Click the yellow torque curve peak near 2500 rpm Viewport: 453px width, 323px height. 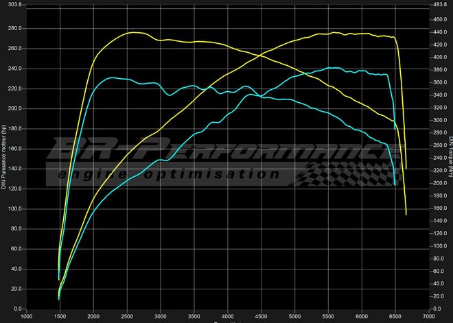tap(130, 33)
